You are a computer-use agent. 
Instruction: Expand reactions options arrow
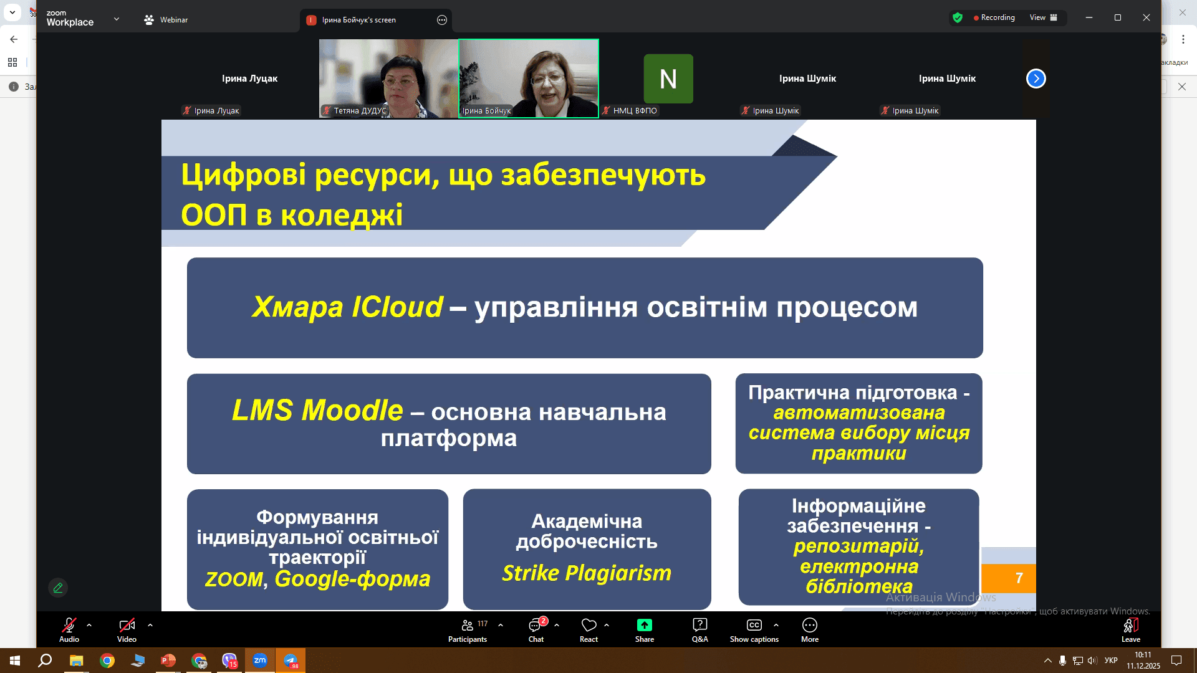(x=607, y=624)
